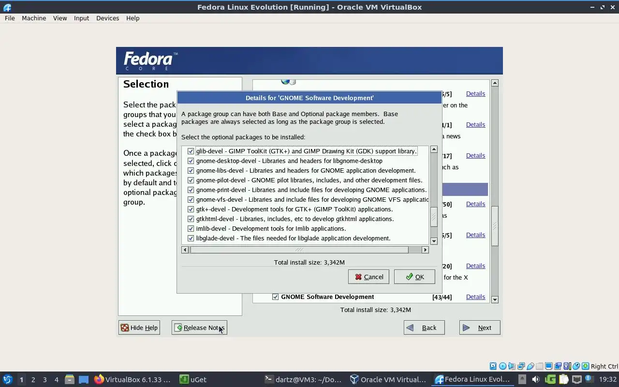Screen dimensions: 619x387
Task: Open the mouse integration status icon
Action: [576, 366]
